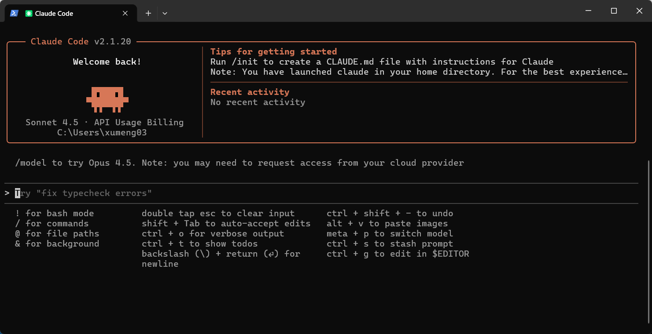Click "Run /init to create a CLAUDE.md" line
The image size is (652, 334).
pos(382,62)
